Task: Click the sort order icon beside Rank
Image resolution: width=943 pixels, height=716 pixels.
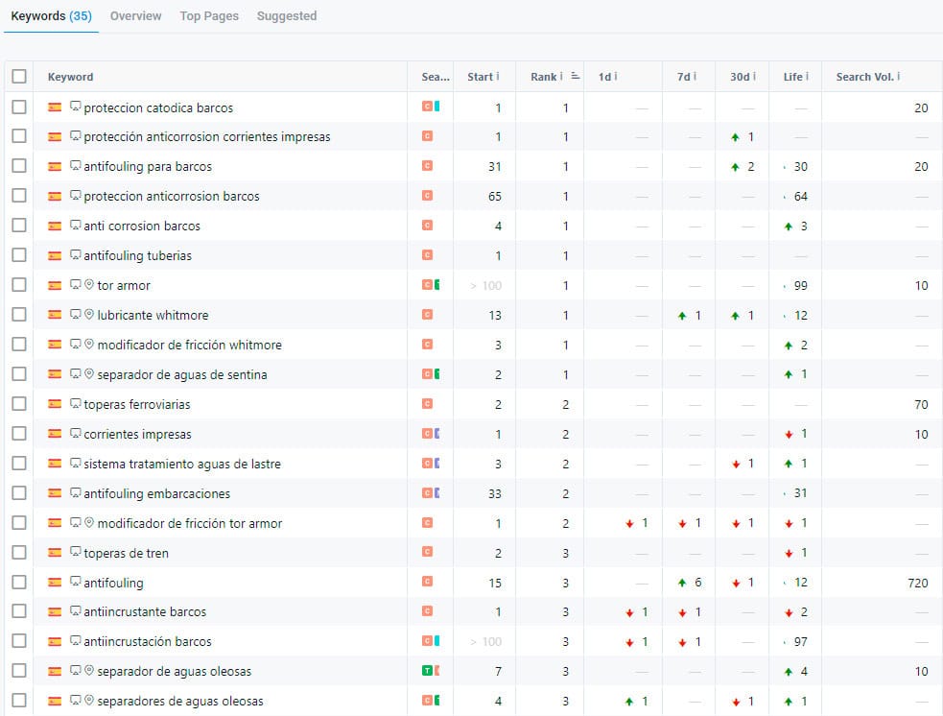Action: tap(575, 76)
